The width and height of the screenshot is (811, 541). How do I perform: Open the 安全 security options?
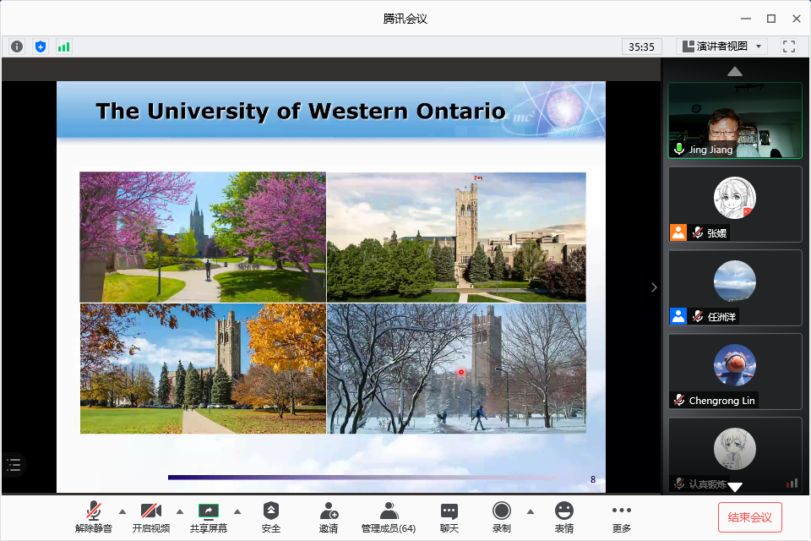[270, 516]
